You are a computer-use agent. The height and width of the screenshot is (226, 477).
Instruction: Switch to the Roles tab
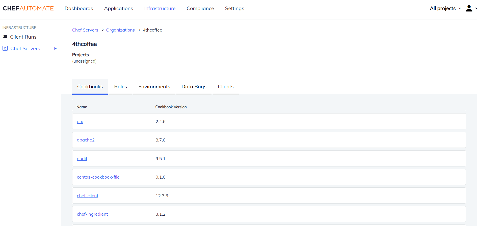(120, 87)
